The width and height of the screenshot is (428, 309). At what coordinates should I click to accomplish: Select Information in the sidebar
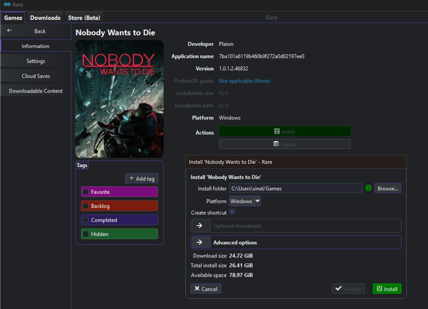(x=36, y=46)
